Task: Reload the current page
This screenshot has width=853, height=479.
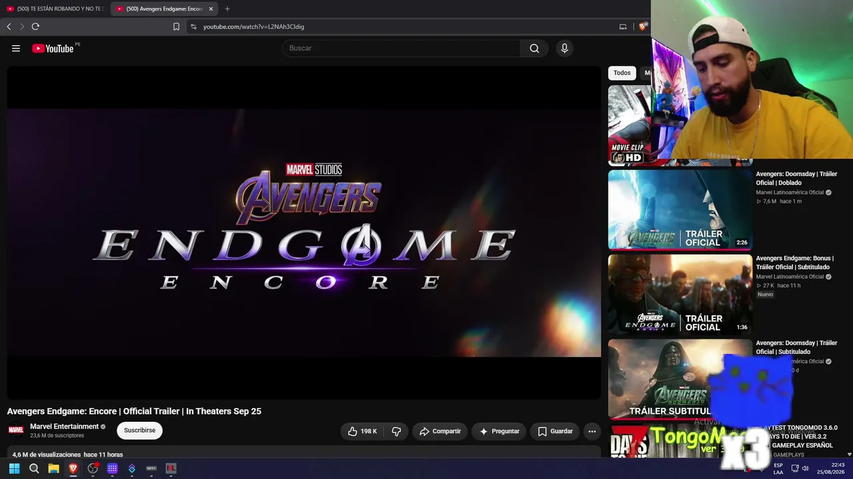Action: (35, 27)
